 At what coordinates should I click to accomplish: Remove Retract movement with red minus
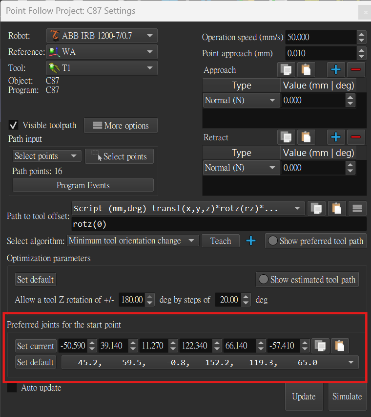tap(356, 137)
